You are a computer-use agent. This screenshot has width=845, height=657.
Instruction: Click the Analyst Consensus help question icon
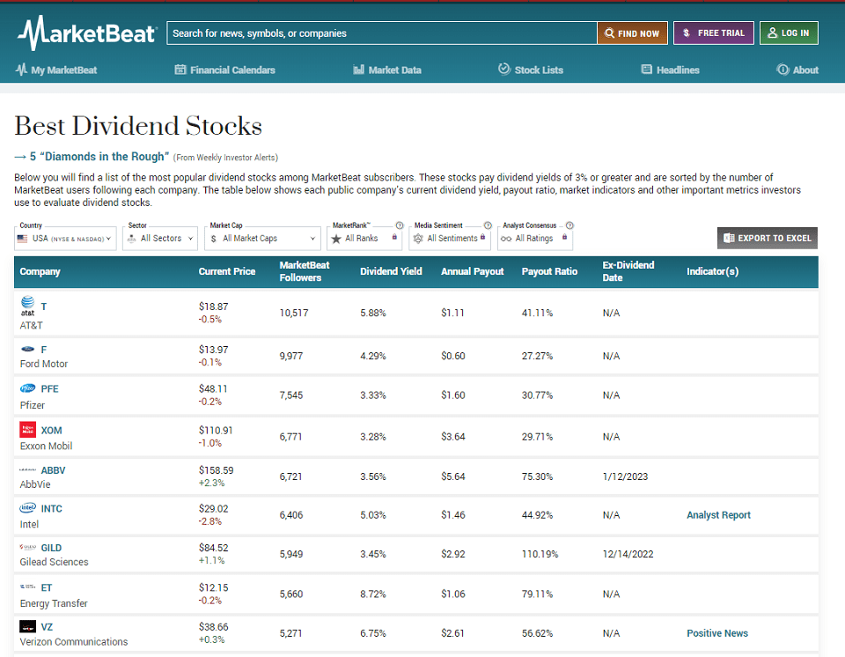coord(569,225)
